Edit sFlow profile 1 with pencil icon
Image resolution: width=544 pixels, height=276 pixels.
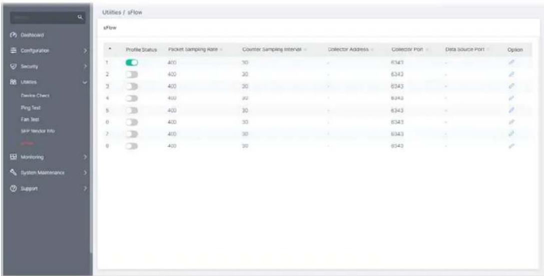click(x=511, y=62)
